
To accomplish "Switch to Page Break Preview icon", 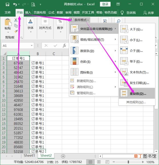I will [x=107, y=162].
